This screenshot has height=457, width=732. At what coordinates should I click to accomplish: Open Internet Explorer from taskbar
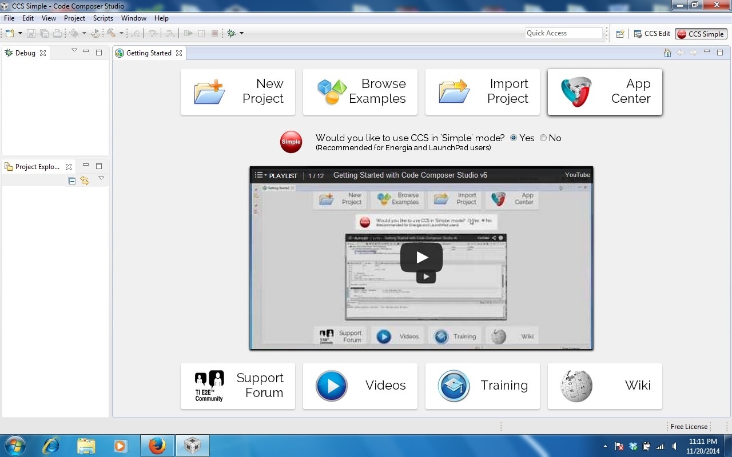[x=51, y=446]
